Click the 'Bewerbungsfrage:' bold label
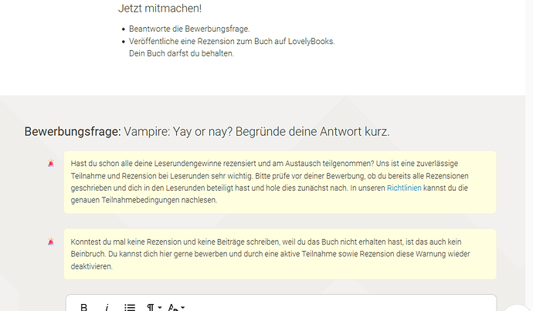The width and height of the screenshot is (533, 311). pos(73,131)
